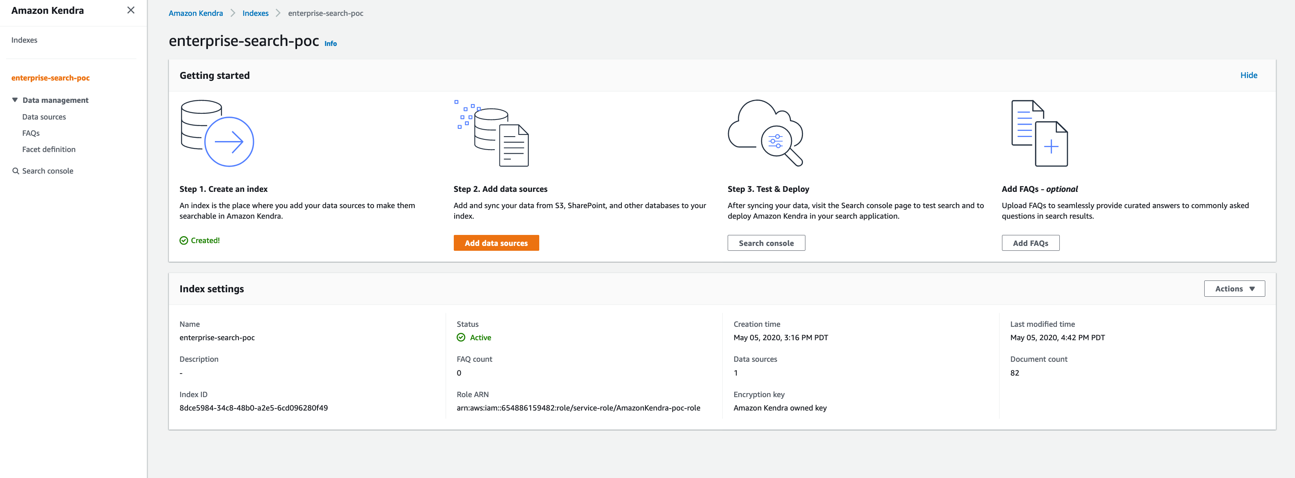Collapse the Data management section
The height and width of the screenshot is (478, 1295).
[15, 100]
